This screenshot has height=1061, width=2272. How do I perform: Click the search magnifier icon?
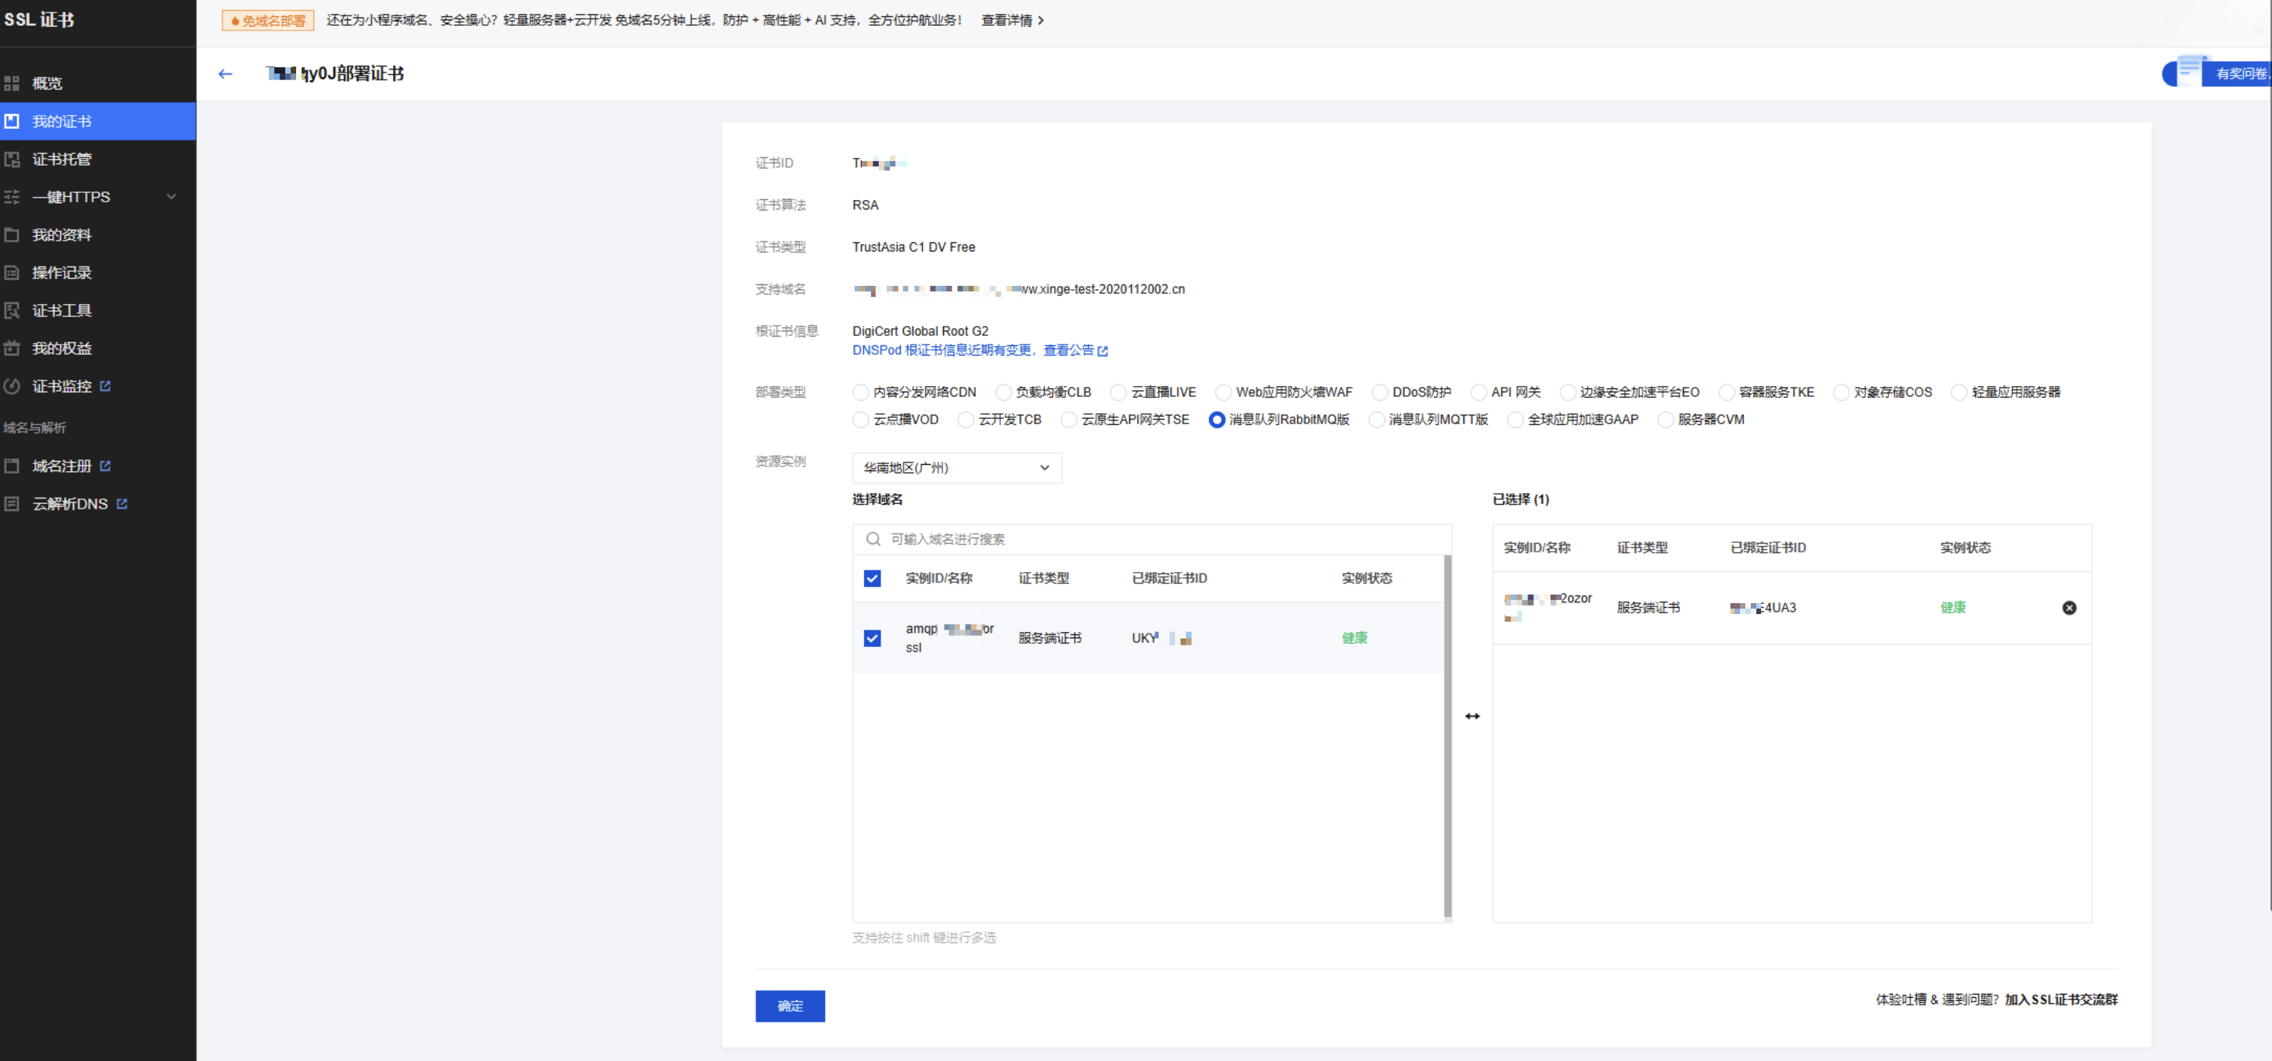(x=872, y=539)
